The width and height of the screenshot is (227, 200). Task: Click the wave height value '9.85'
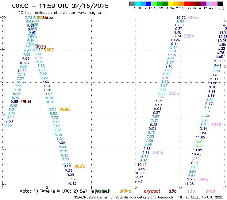tap(14, 102)
